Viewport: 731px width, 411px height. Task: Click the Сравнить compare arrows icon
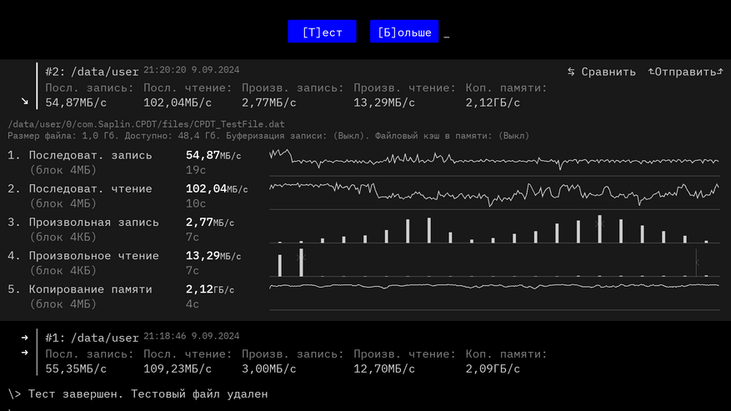[571, 72]
